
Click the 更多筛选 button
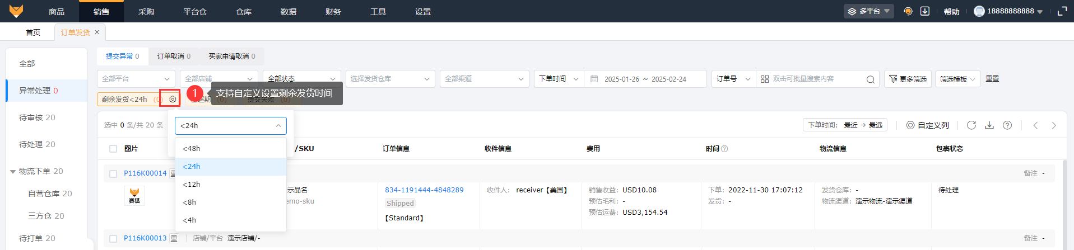coord(908,79)
